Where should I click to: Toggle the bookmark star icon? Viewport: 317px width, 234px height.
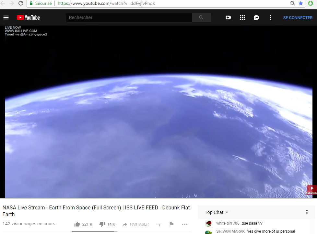(x=301, y=3)
